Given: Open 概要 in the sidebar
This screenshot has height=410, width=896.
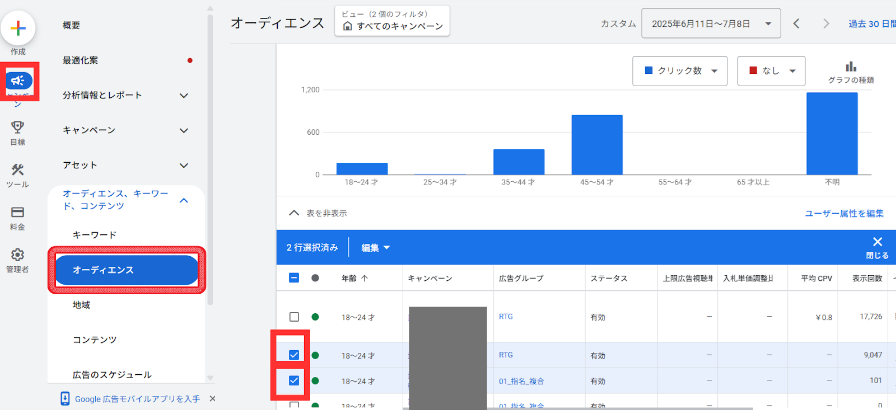Looking at the screenshot, I should click(71, 25).
